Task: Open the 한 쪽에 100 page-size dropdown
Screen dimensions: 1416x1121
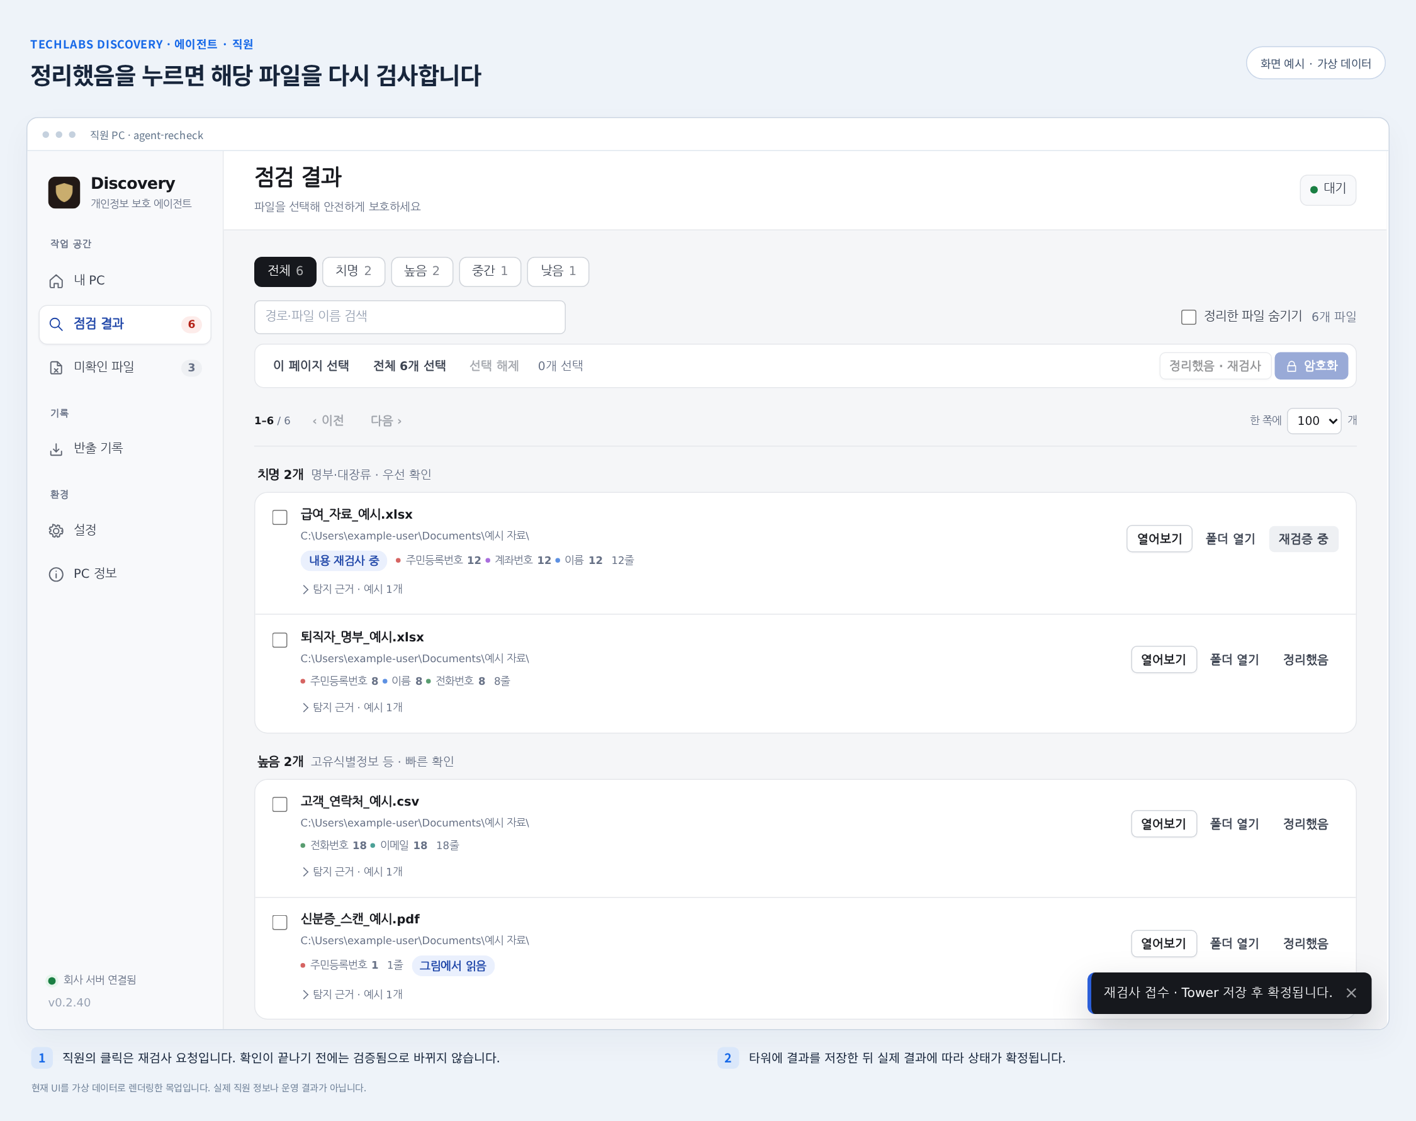Action: [1313, 420]
